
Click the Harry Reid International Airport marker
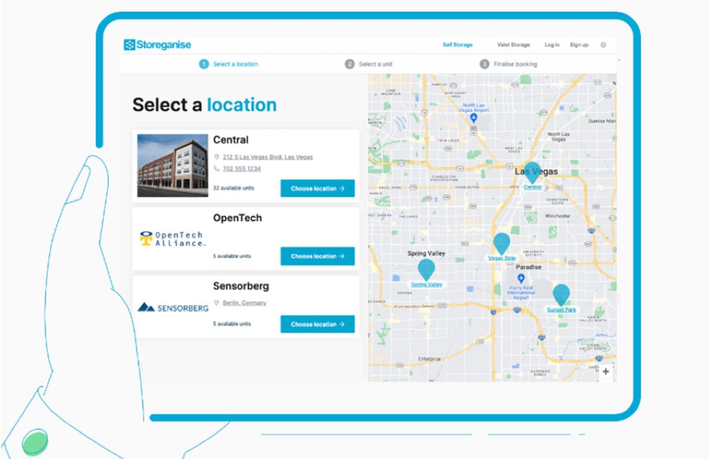pos(521,278)
